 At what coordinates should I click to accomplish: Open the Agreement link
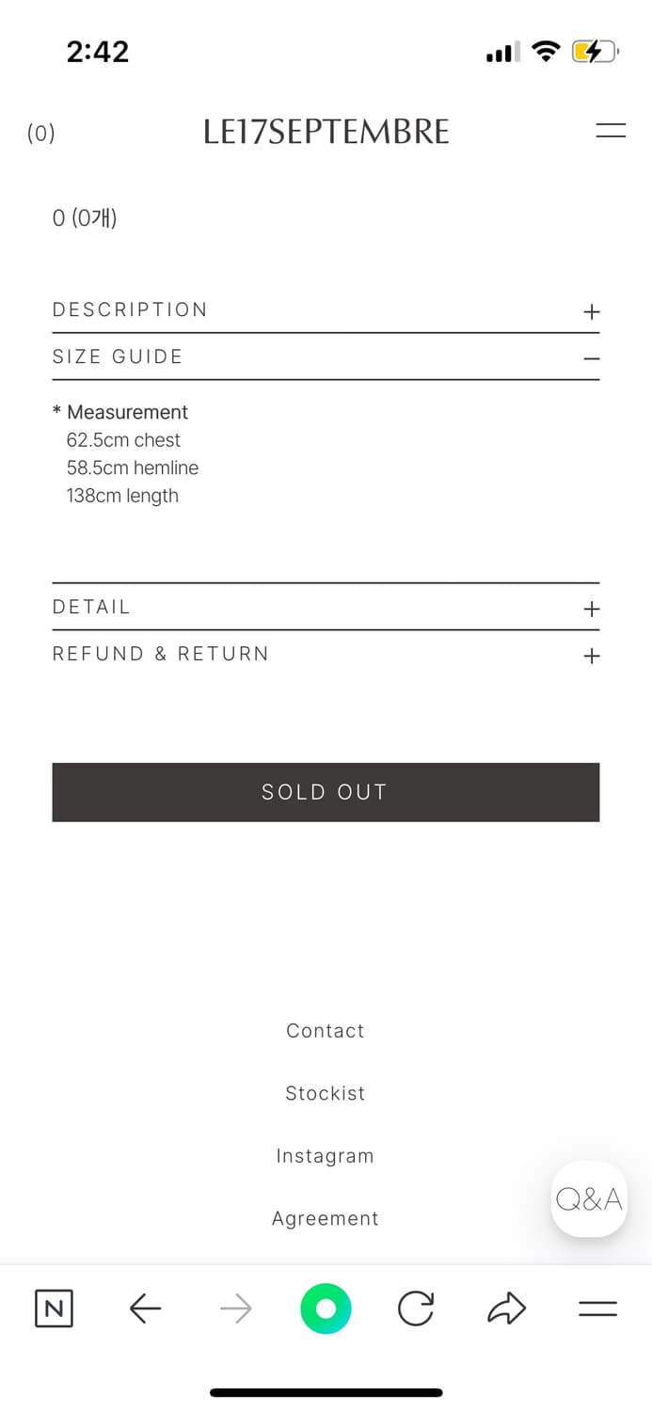click(x=326, y=1218)
